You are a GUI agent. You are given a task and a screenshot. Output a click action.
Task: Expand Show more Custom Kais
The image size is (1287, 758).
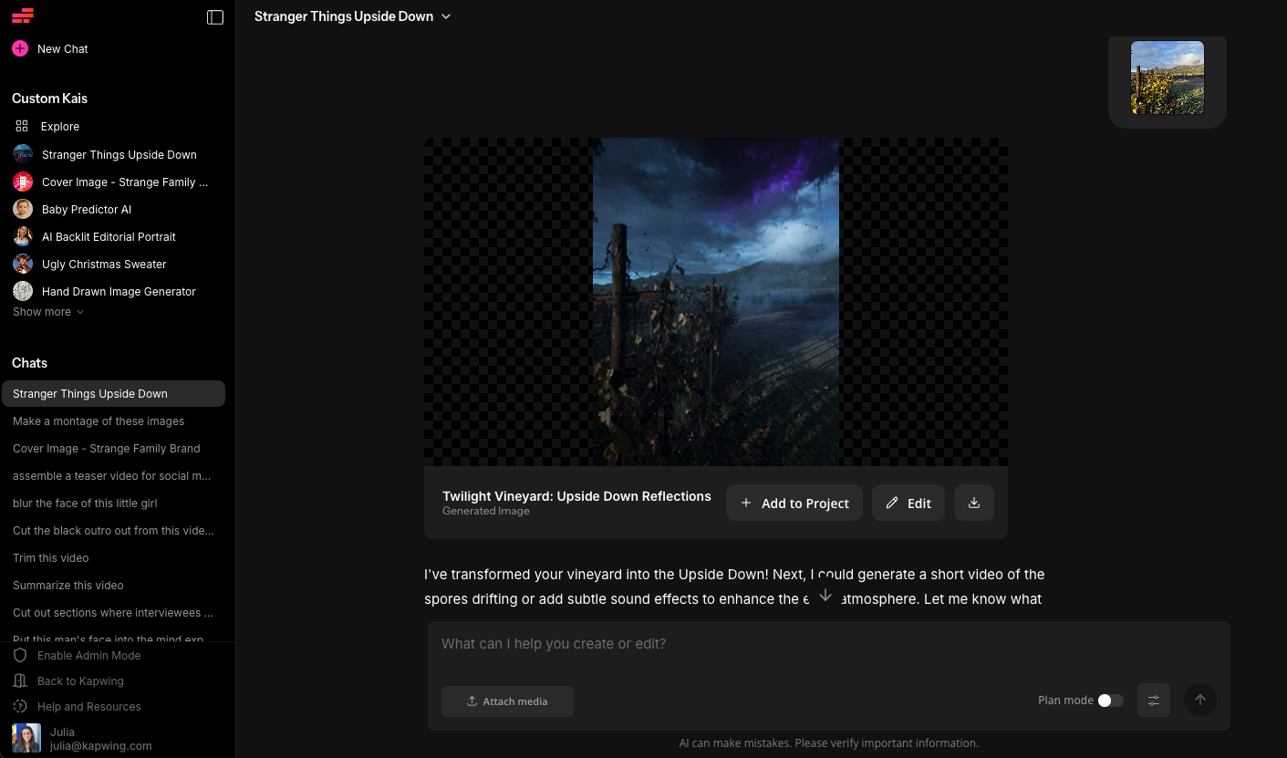[x=48, y=312]
